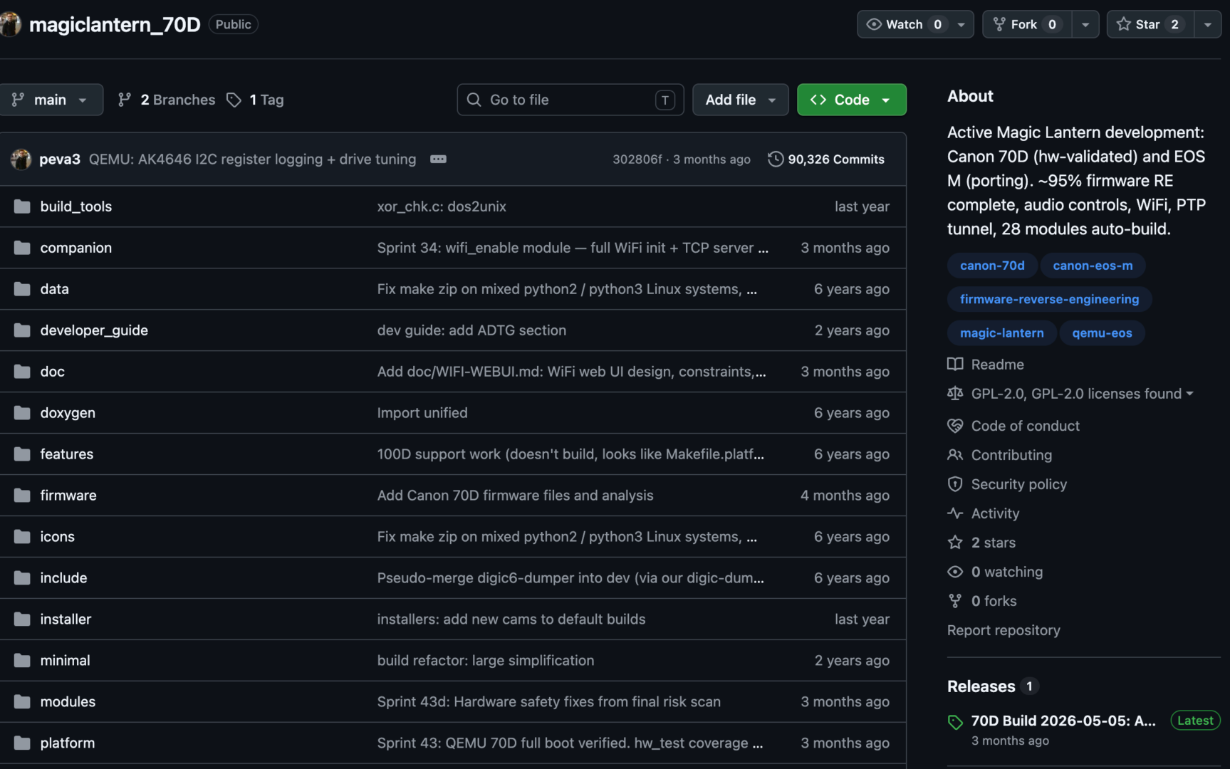Click the folder icon next to doxygen
Image resolution: width=1230 pixels, height=769 pixels.
[x=22, y=413]
